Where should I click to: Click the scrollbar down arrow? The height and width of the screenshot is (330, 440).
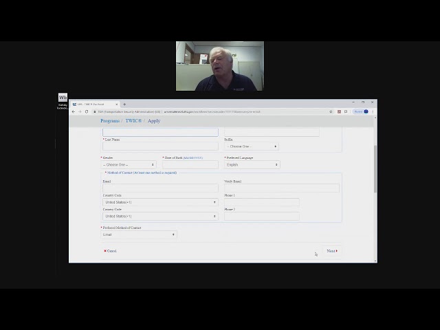(x=375, y=261)
